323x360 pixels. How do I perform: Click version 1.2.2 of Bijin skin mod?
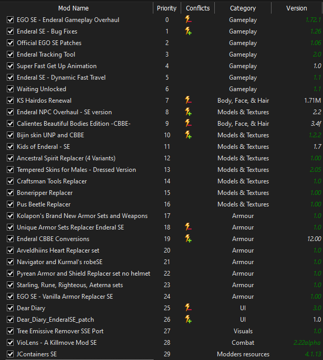pyautogui.click(x=315, y=135)
